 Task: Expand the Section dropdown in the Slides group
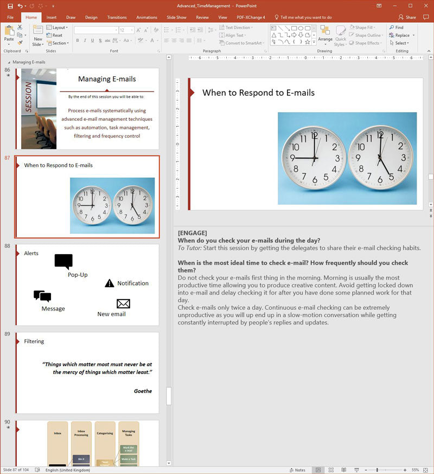point(58,43)
